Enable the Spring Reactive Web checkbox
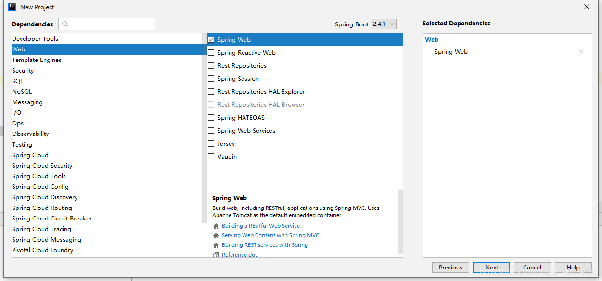Viewport: 602px width, 281px height. [x=211, y=52]
